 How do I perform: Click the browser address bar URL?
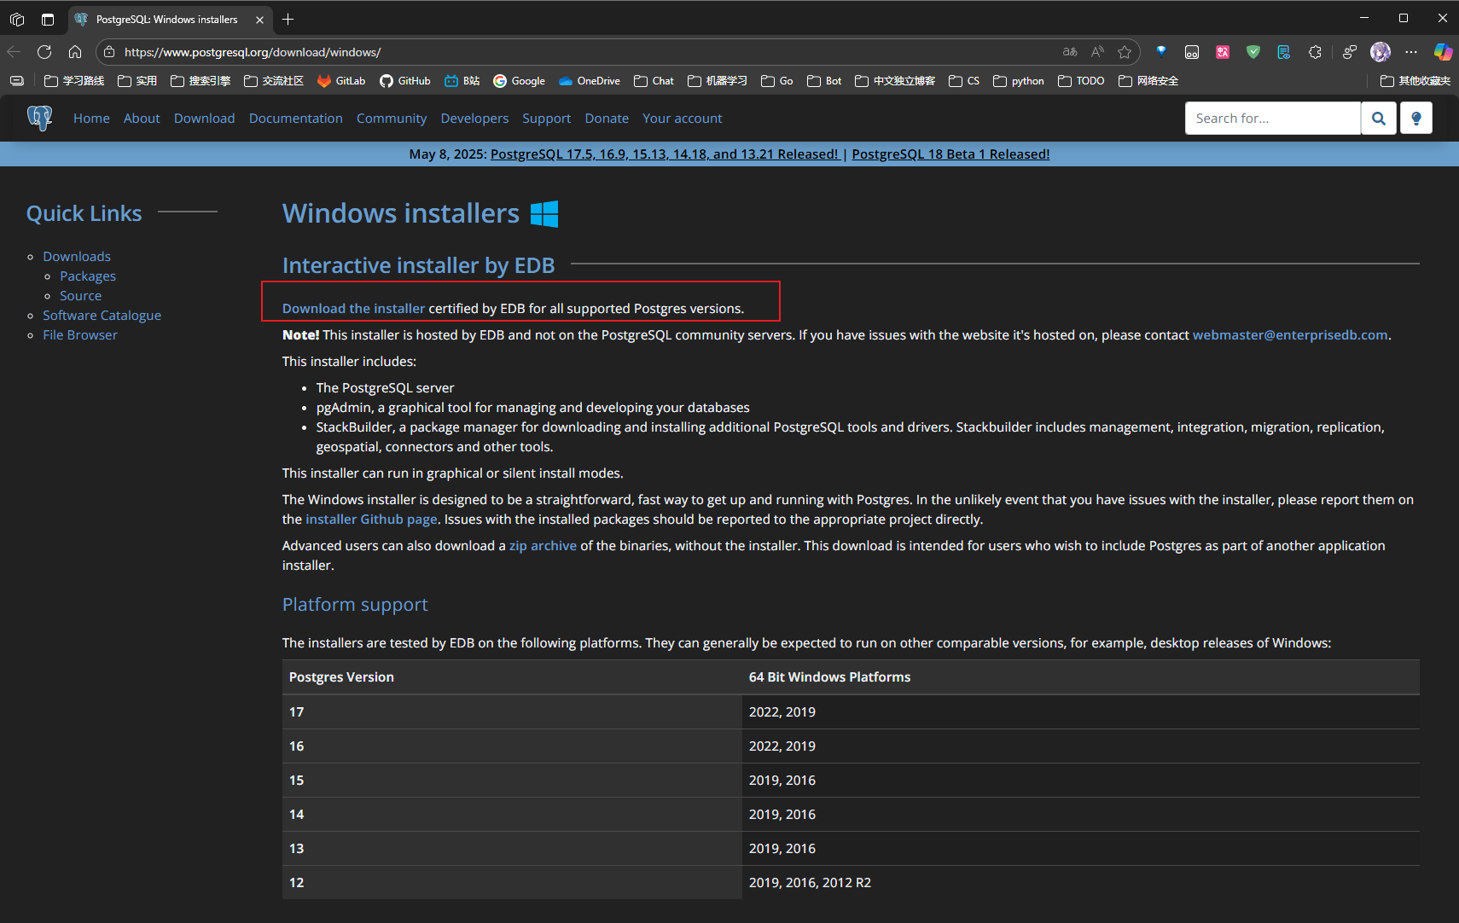(x=253, y=52)
